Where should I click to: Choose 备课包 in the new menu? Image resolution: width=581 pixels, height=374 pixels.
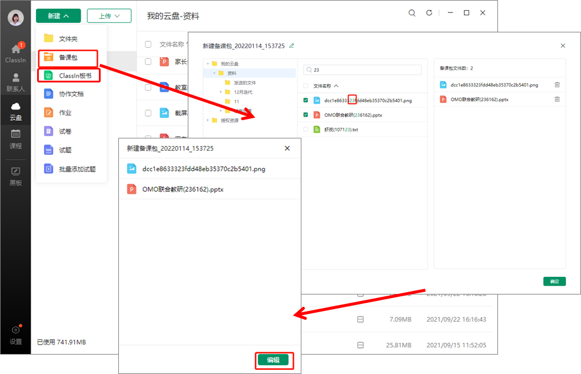tap(68, 58)
